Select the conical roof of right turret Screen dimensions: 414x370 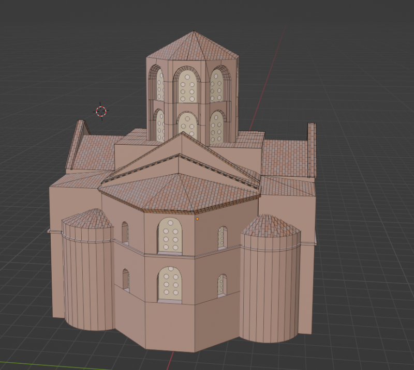270,225
